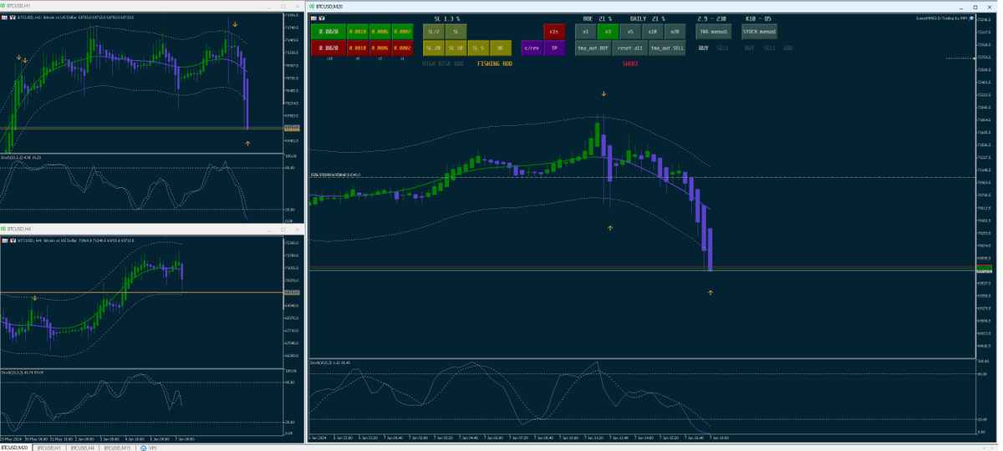Click BUY under TMA.manual
This screenshot has height=451, width=1003.
[x=704, y=48]
